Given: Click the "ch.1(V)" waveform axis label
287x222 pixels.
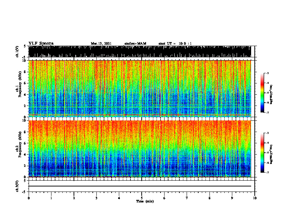Looking at the screenshot, I should pos(17,52).
